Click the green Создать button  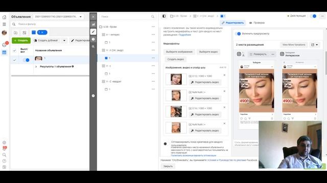[21, 41]
